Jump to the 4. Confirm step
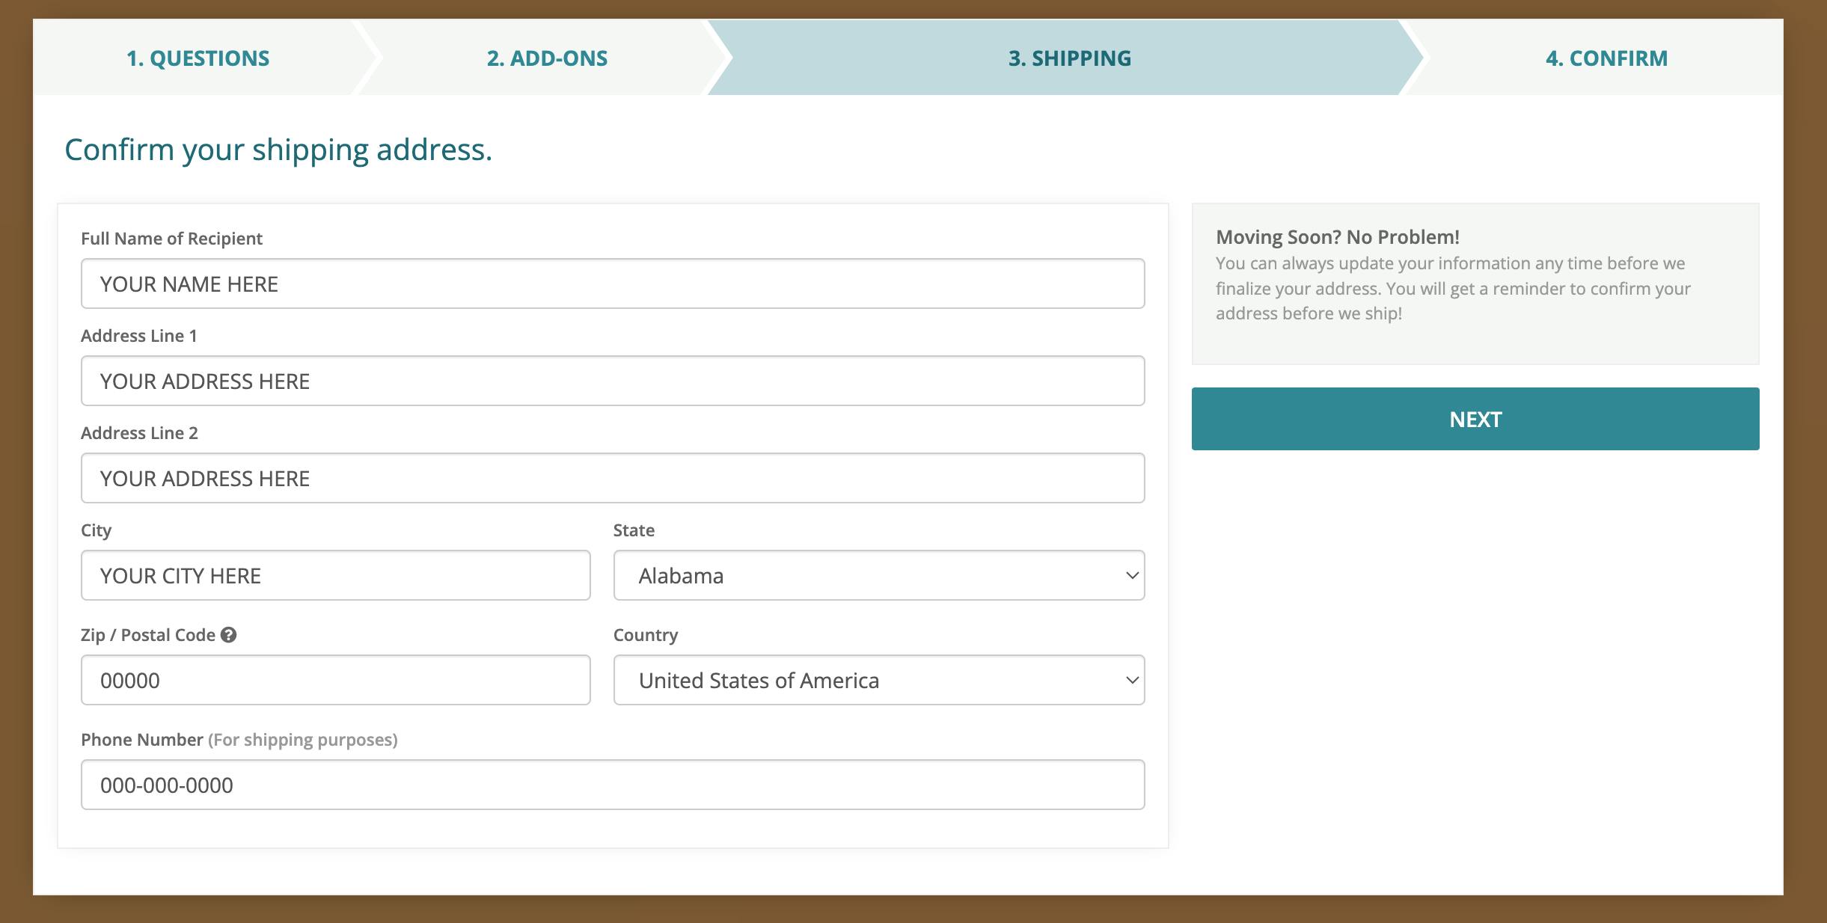Image resolution: width=1827 pixels, height=923 pixels. 1606,58
